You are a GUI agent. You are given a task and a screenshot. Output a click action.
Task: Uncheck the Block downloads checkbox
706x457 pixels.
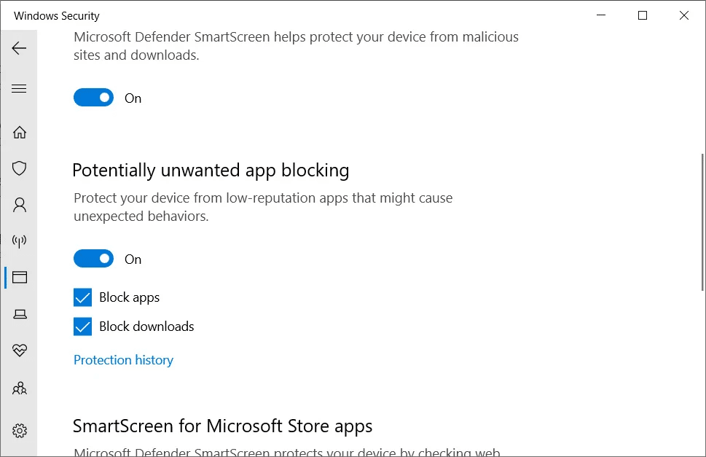[83, 327]
